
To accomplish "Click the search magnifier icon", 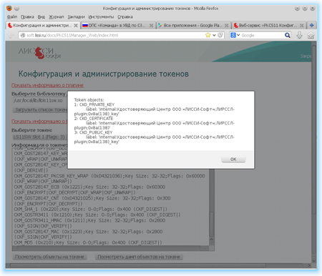I will (288, 35).
